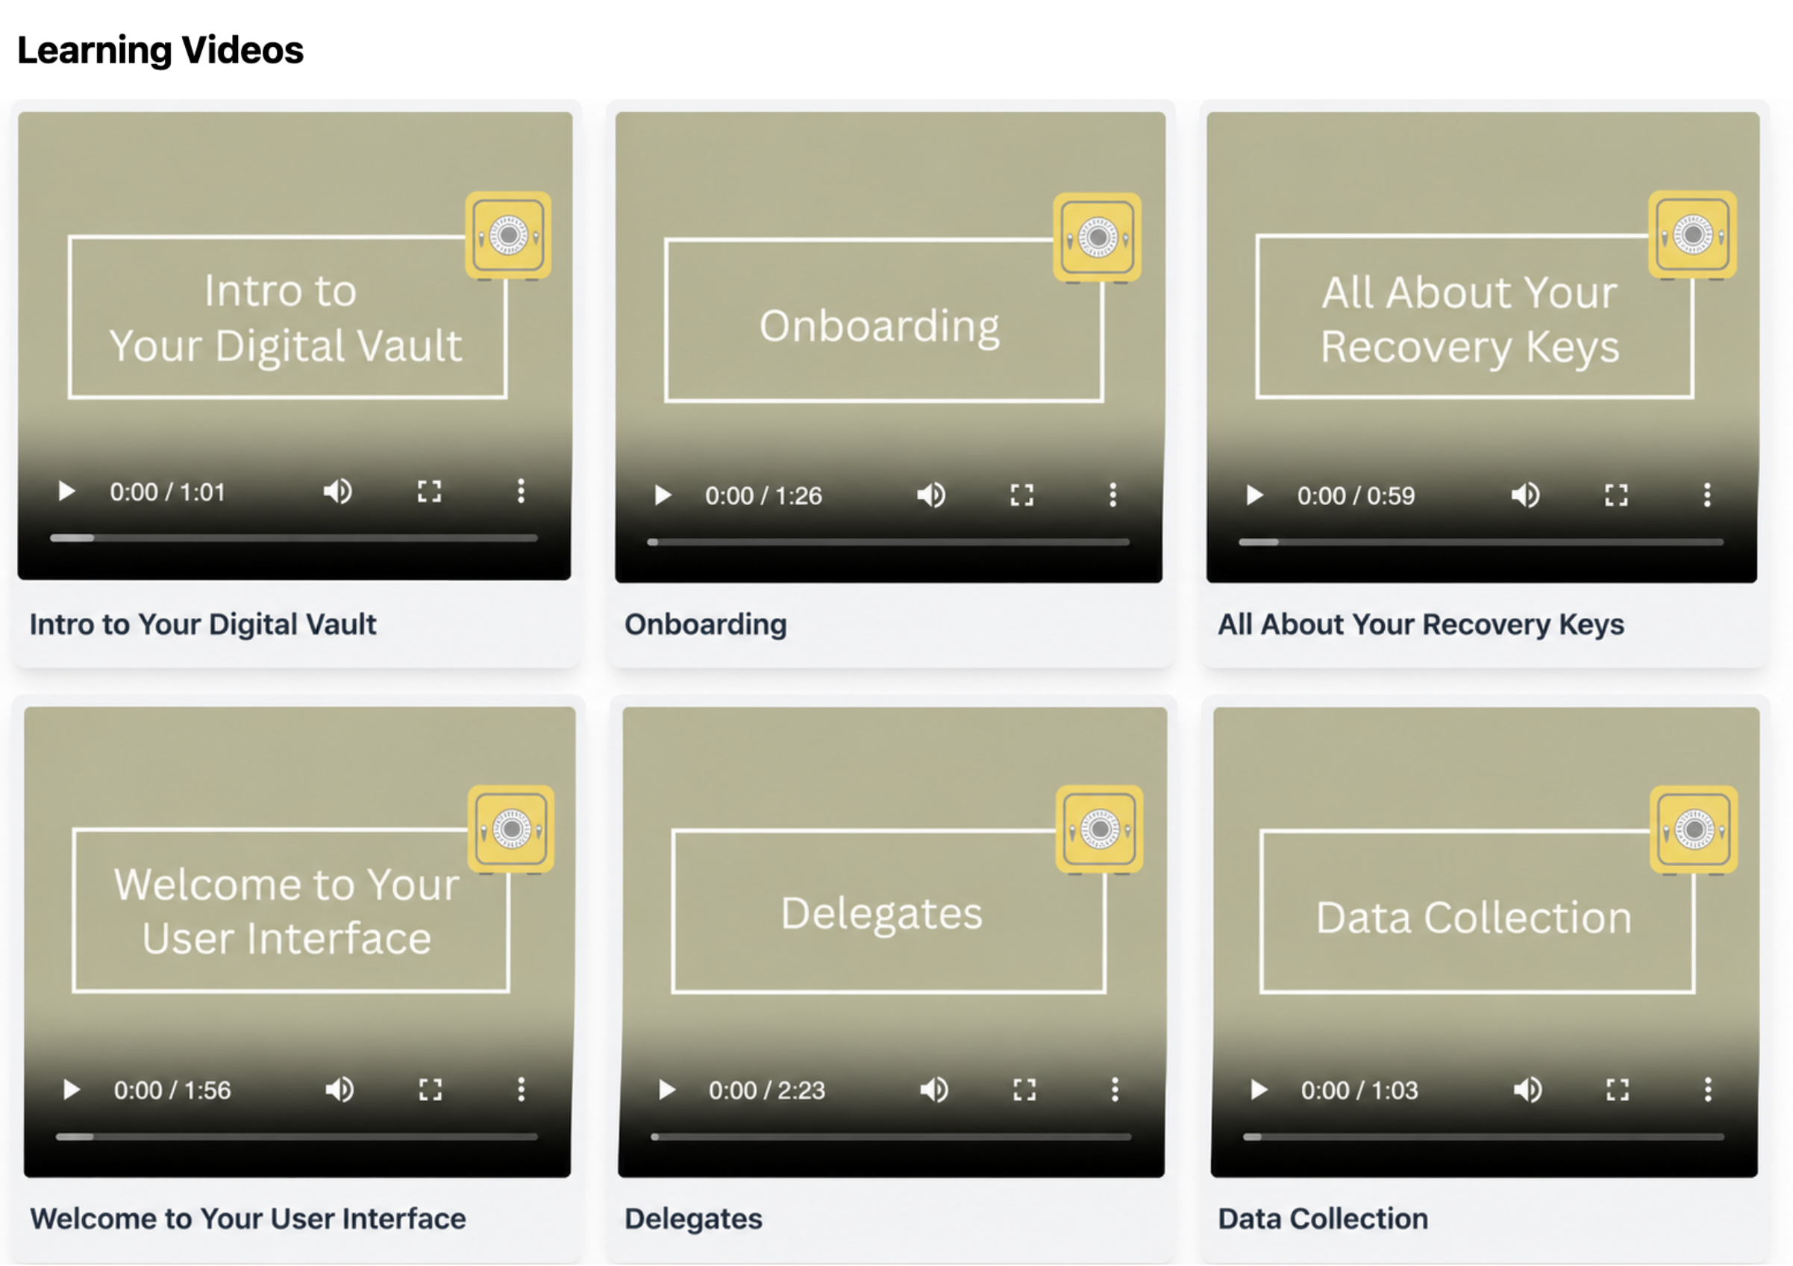
Task: Play the All About Your Recovery Keys video
Action: tap(1254, 495)
